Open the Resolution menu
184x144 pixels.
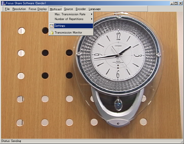[x=19, y=9]
